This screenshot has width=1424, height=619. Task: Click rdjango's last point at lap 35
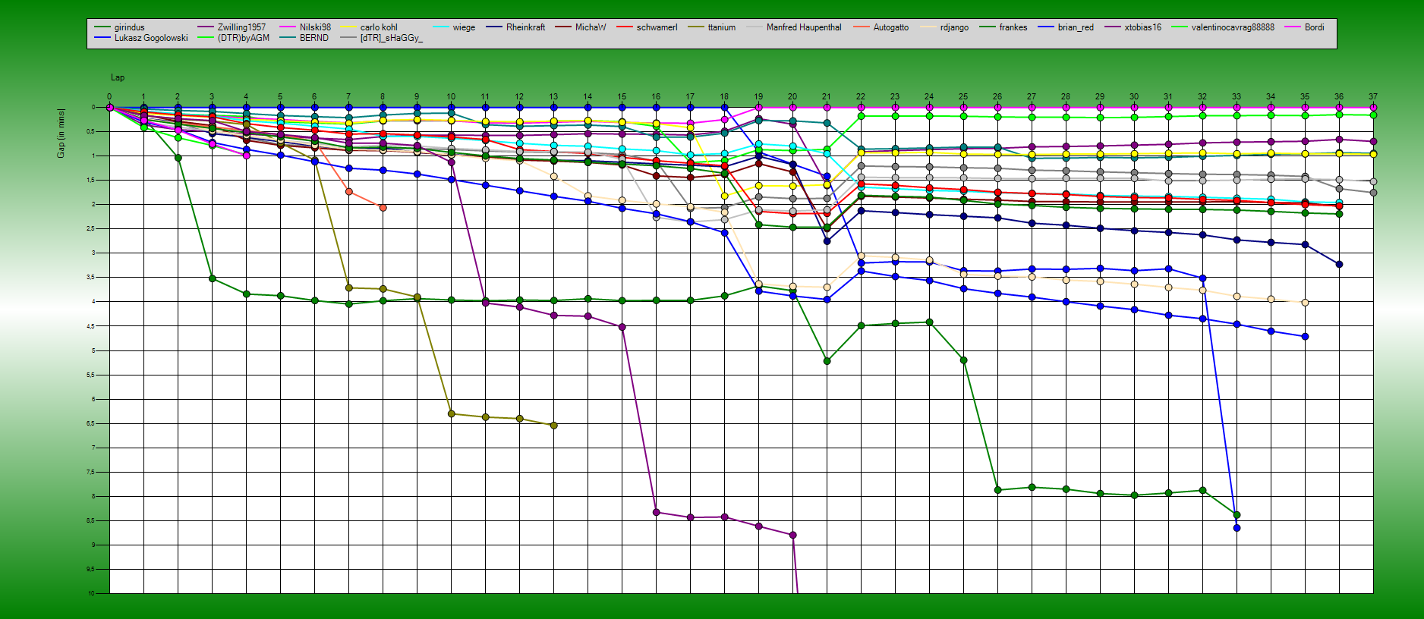[1305, 302]
